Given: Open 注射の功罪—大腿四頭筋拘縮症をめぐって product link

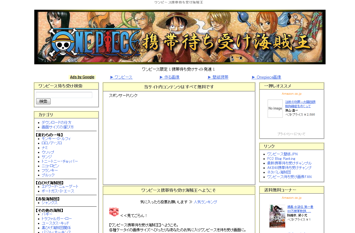Looking at the screenshot, I should (300, 104).
